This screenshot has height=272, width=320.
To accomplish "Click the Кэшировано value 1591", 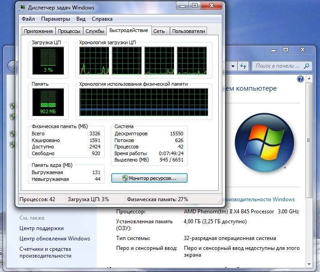I will [95, 140].
